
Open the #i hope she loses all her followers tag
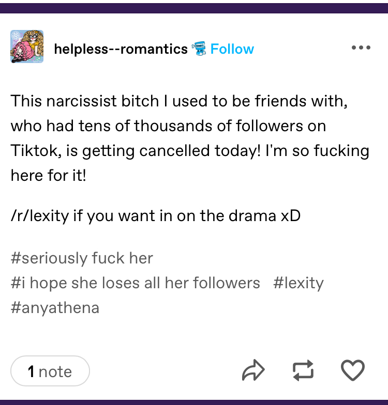click(136, 283)
